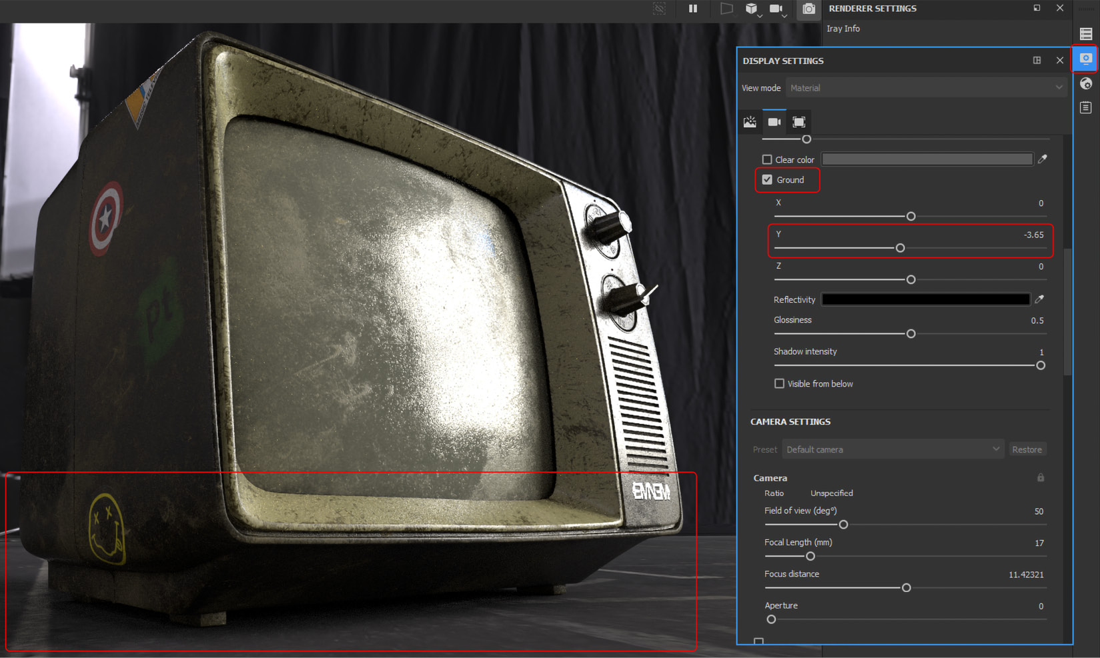
Task: Switch to the Camera settings tab icon
Action: tap(774, 122)
